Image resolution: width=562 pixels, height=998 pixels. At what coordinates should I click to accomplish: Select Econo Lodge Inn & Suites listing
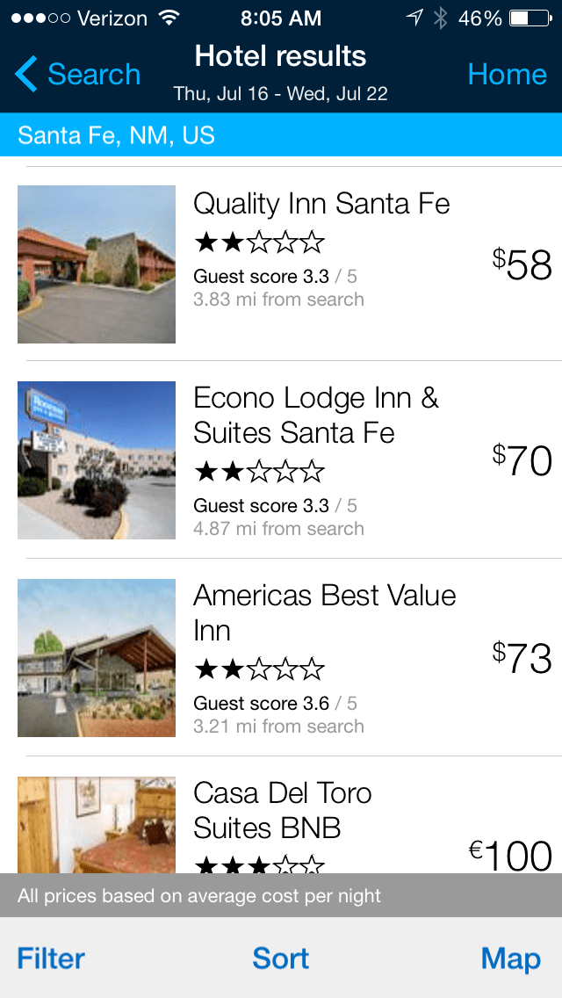coord(316,416)
